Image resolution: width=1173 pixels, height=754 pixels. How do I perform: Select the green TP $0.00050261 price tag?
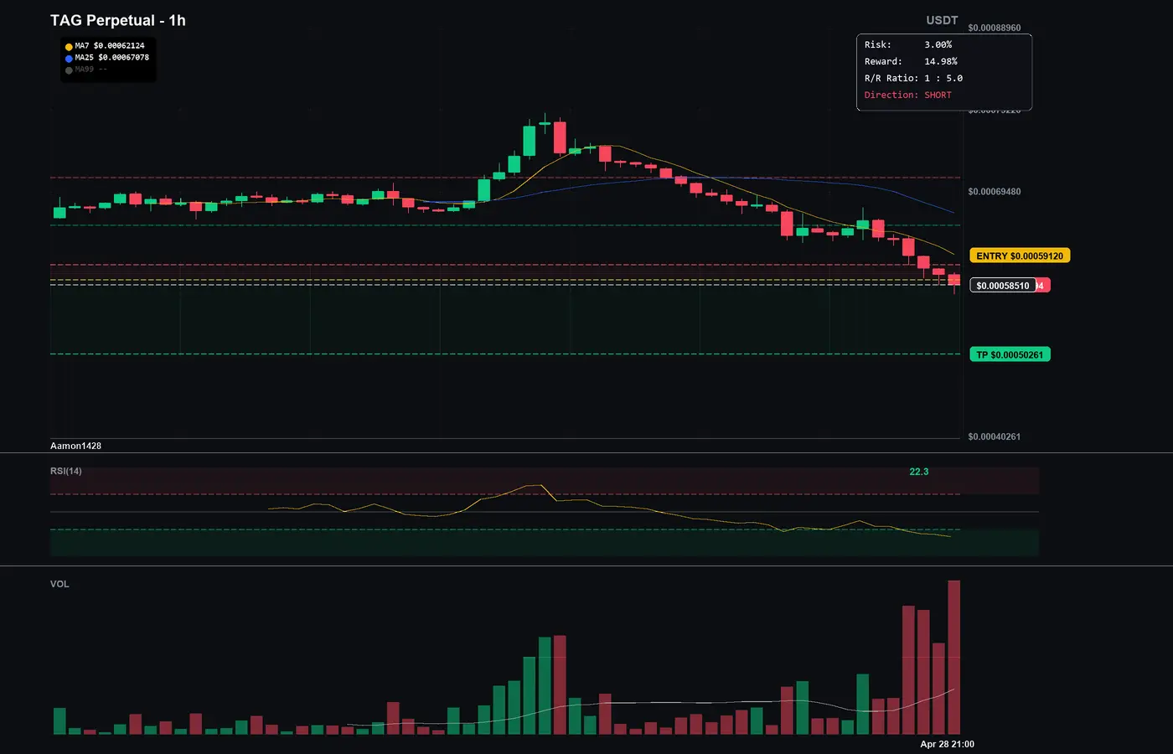(x=1010, y=354)
